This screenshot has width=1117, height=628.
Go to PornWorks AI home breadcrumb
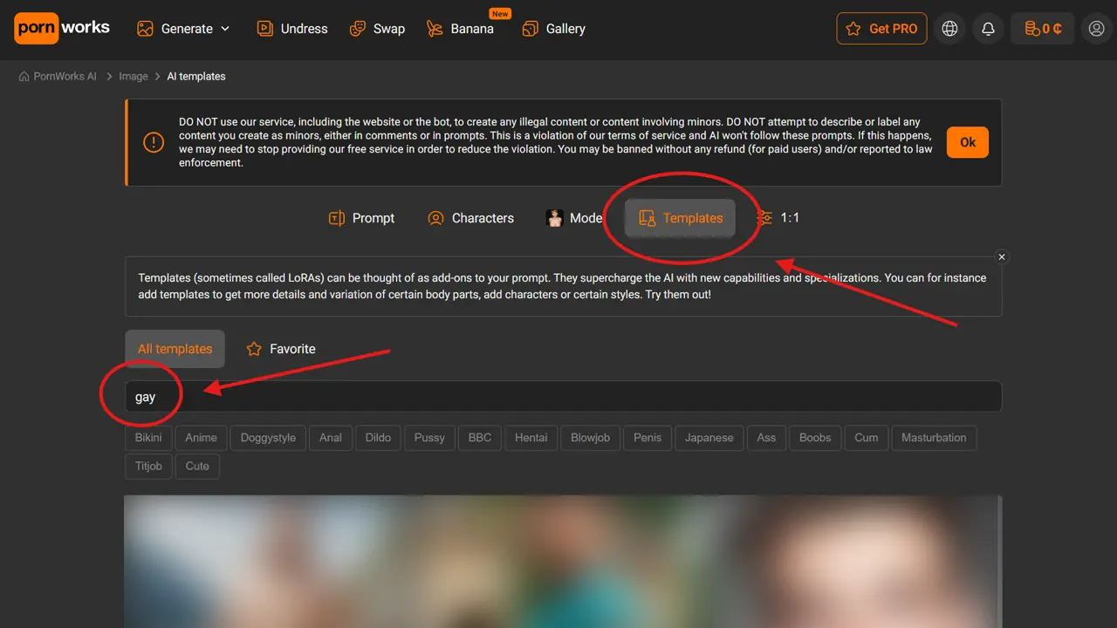coord(58,77)
